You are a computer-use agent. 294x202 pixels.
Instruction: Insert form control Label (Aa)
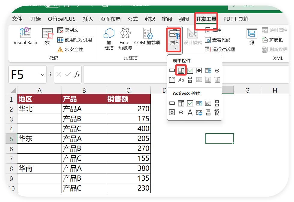point(181,80)
